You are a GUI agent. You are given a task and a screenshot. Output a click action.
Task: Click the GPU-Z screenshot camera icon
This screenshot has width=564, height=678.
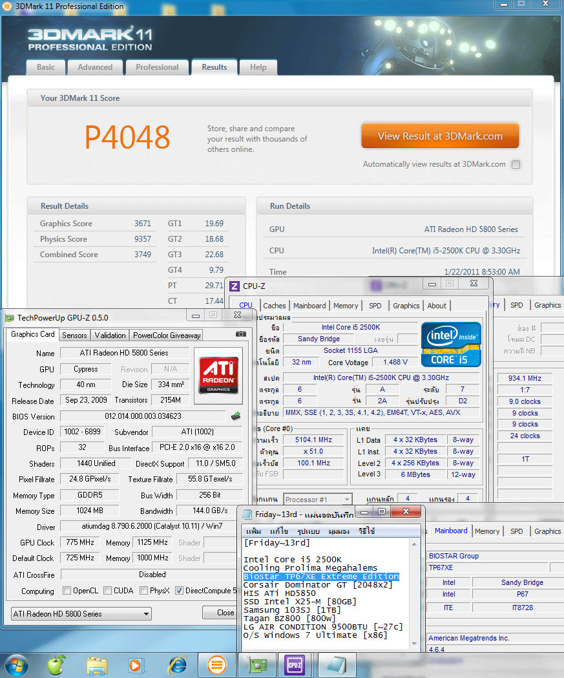pyautogui.click(x=241, y=334)
